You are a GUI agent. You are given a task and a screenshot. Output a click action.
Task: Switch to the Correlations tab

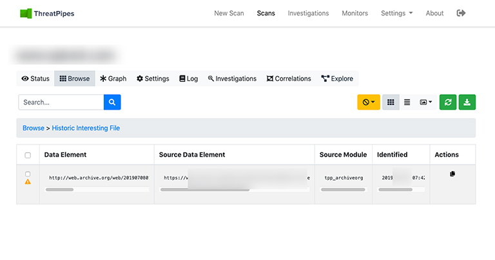click(288, 79)
